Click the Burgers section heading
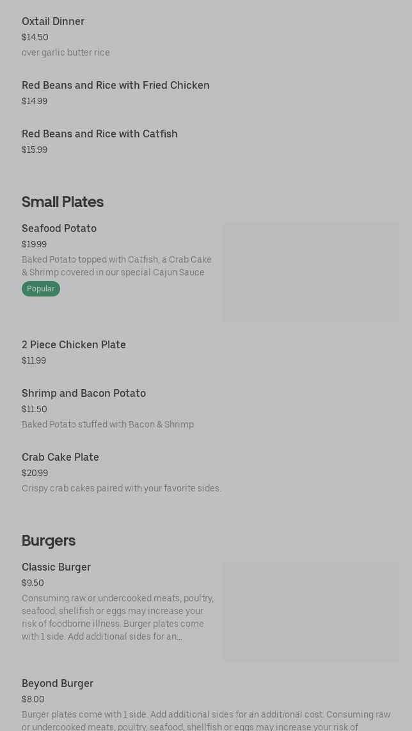The height and width of the screenshot is (731, 412). coord(49,541)
